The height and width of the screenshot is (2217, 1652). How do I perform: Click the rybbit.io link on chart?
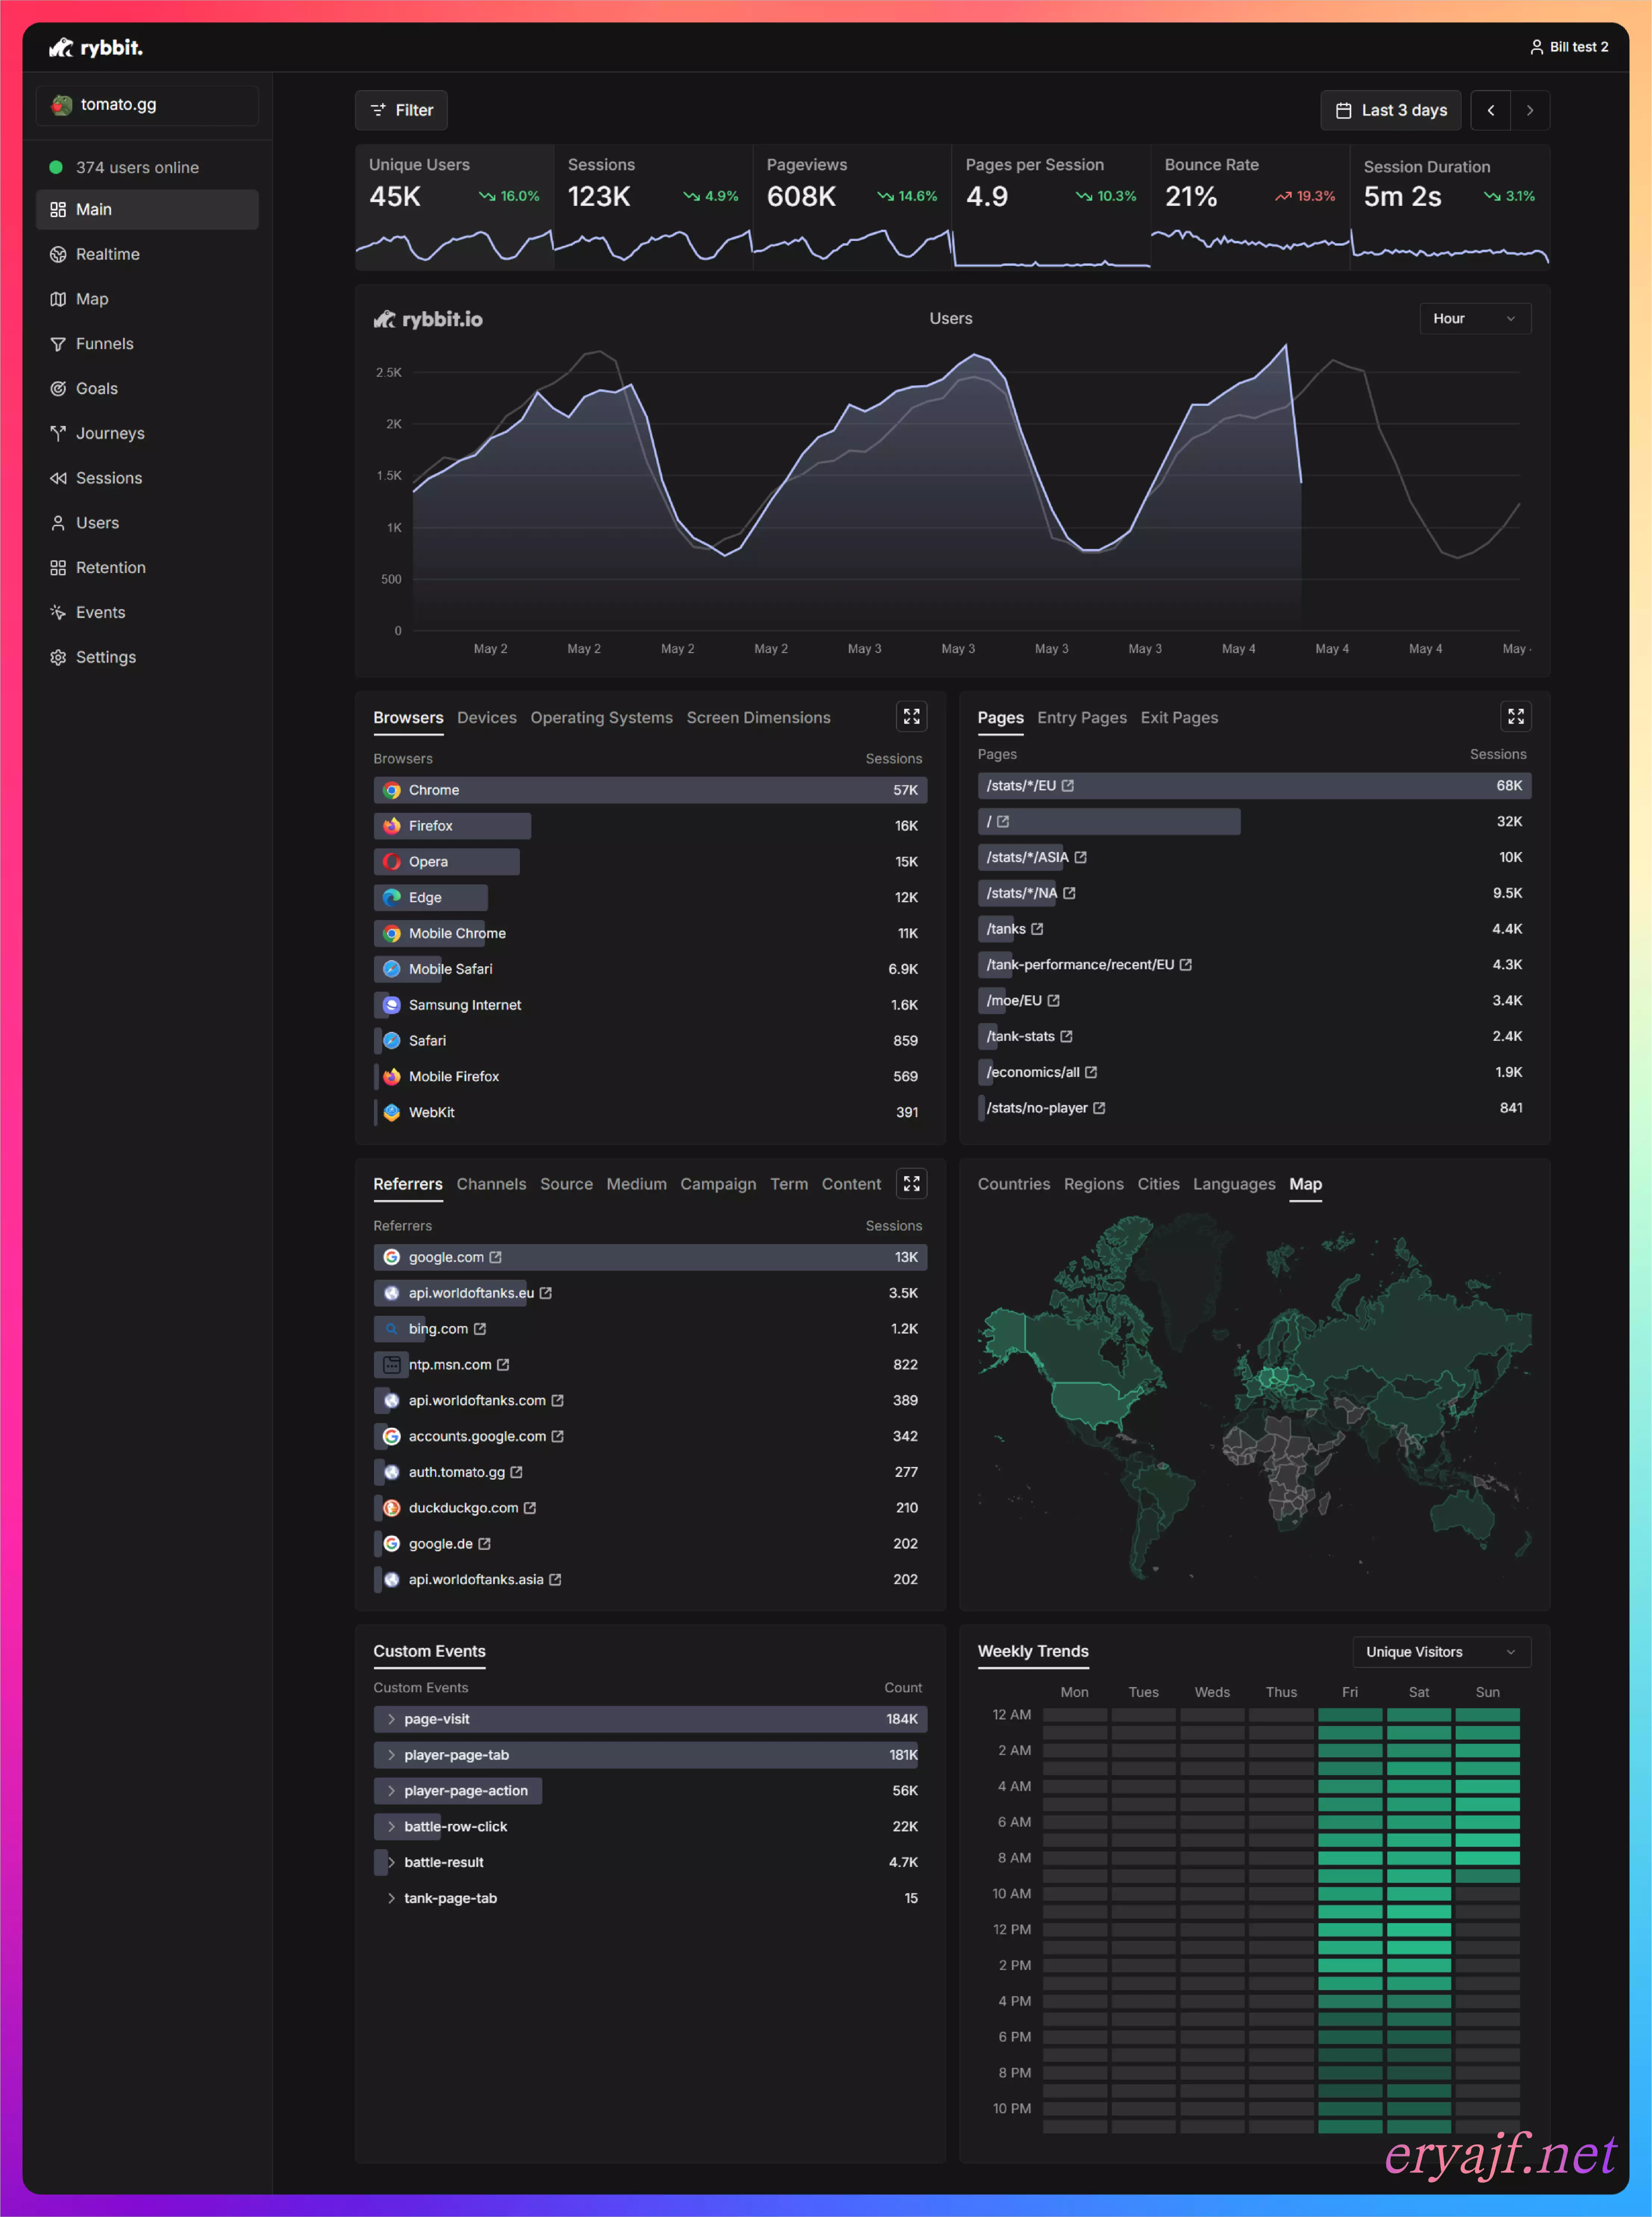(x=428, y=319)
